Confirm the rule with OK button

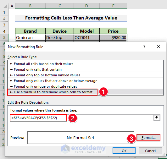124,151
